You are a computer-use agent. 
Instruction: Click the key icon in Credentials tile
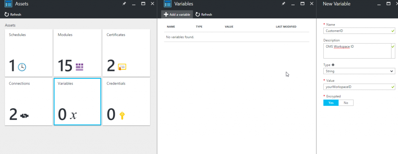[x=122, y=116]
